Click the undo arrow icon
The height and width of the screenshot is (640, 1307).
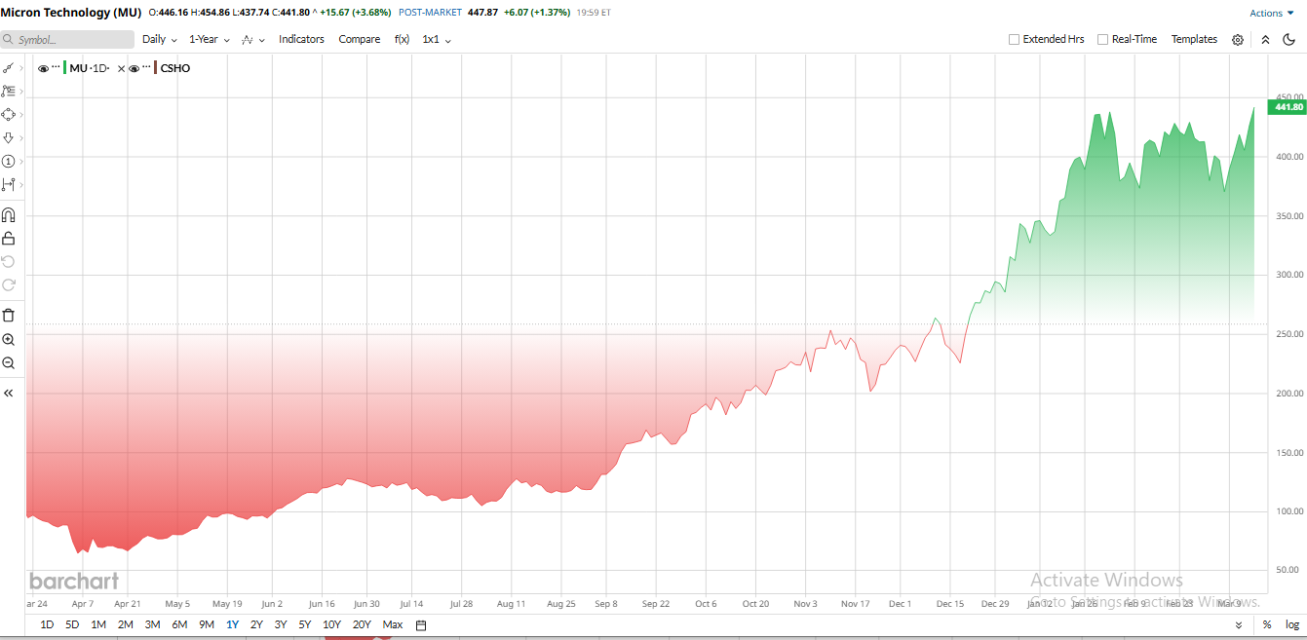8,261
